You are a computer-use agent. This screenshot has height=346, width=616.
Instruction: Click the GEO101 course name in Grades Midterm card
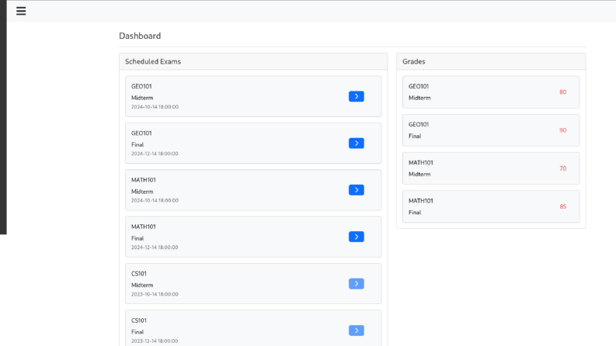click(x=419, y=86)
